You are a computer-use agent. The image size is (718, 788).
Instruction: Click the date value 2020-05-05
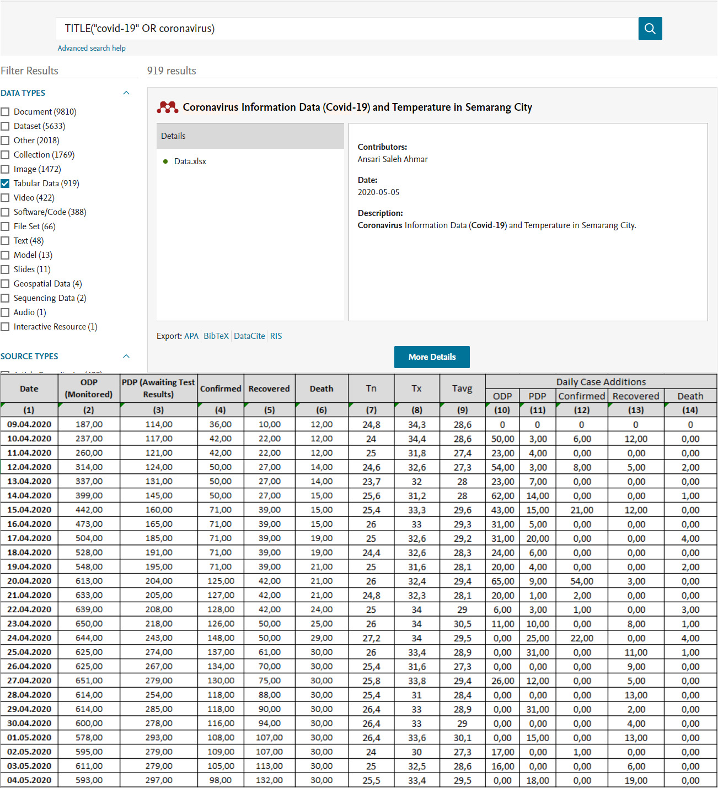378,192
